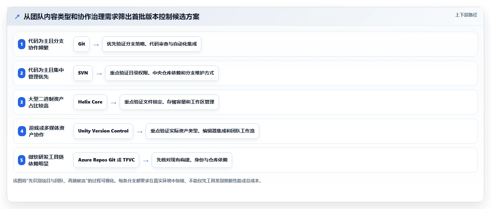Image resolution: width=491 pixels, height=209 pixels.
Task: Click 重点验证文件锁定、存储容量和工作区管理 box
Action: (x=169, y=102)
